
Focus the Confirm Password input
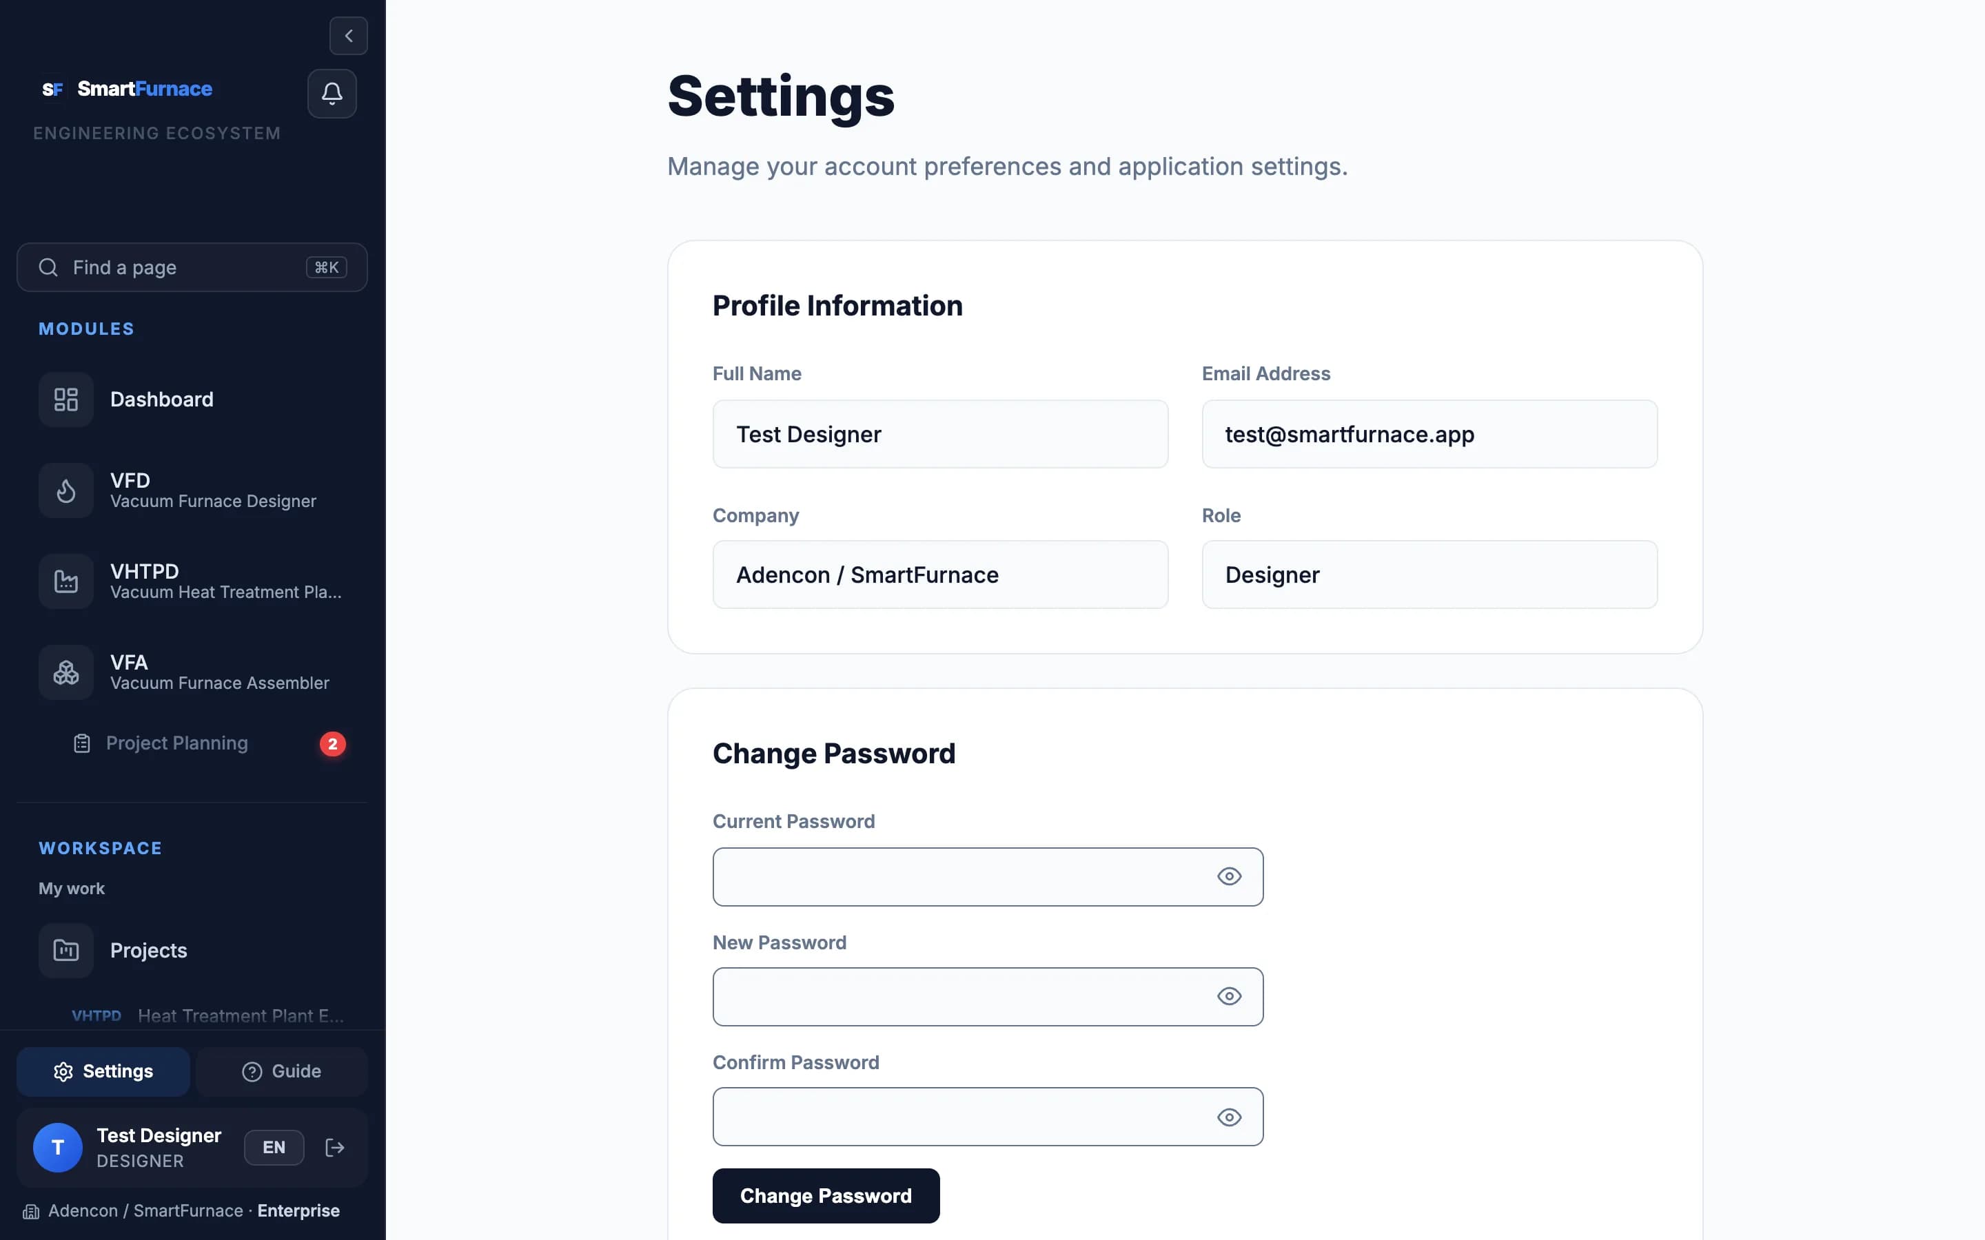tap(988, 1117)
